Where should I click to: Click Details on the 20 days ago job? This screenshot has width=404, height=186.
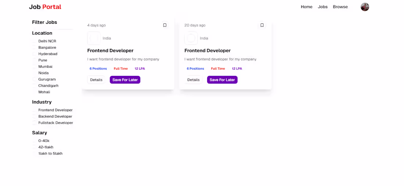pyautogui.click(x=194, y=80)
